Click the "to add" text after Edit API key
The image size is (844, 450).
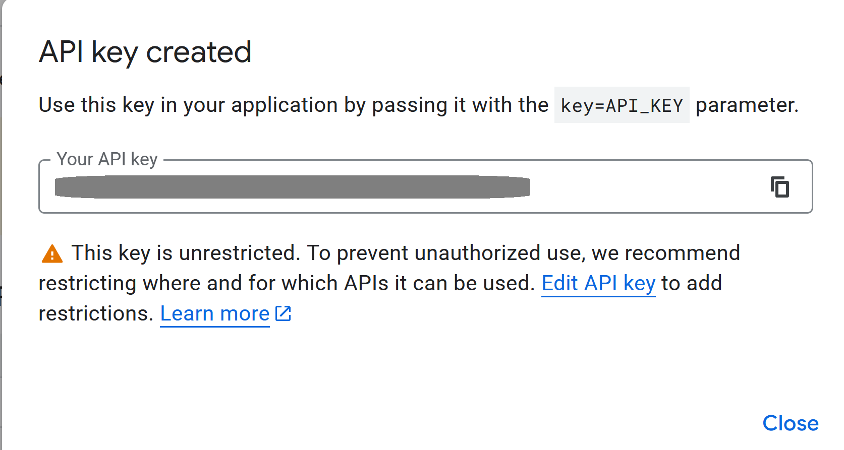point(692,283)
